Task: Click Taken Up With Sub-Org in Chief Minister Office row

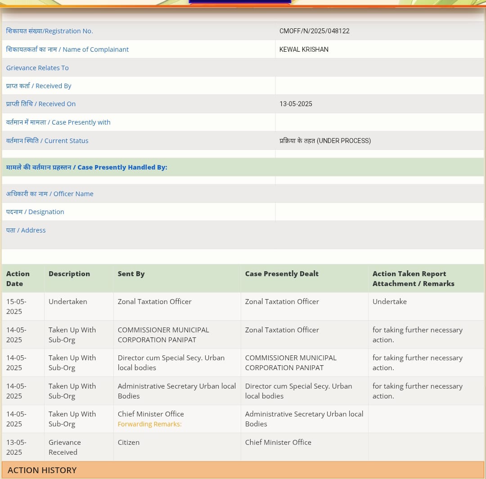Action: pyautogui.click(x=72, y=419)
